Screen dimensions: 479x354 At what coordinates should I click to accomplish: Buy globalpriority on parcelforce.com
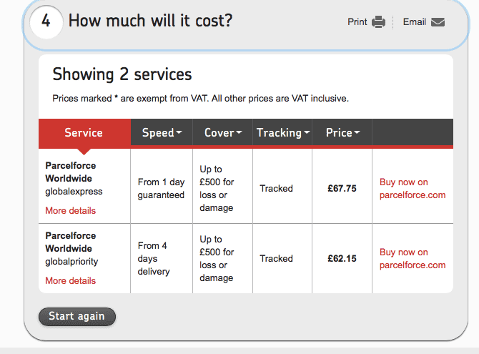click(413, 258)
